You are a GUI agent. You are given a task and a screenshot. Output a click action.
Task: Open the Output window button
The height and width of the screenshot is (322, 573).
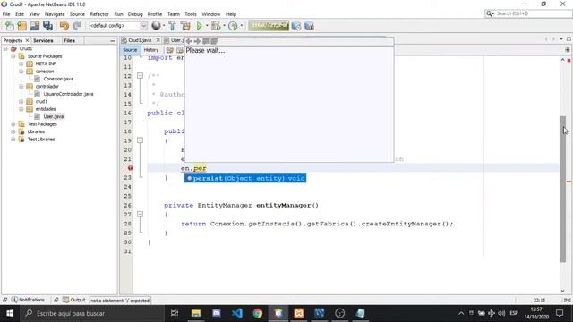pyautogui.click(x=73, y=300)
